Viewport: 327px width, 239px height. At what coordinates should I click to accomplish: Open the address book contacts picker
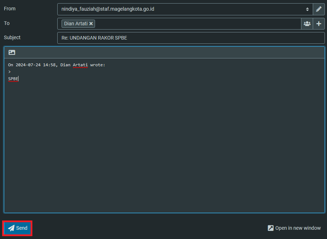click(x=307, y=24)
